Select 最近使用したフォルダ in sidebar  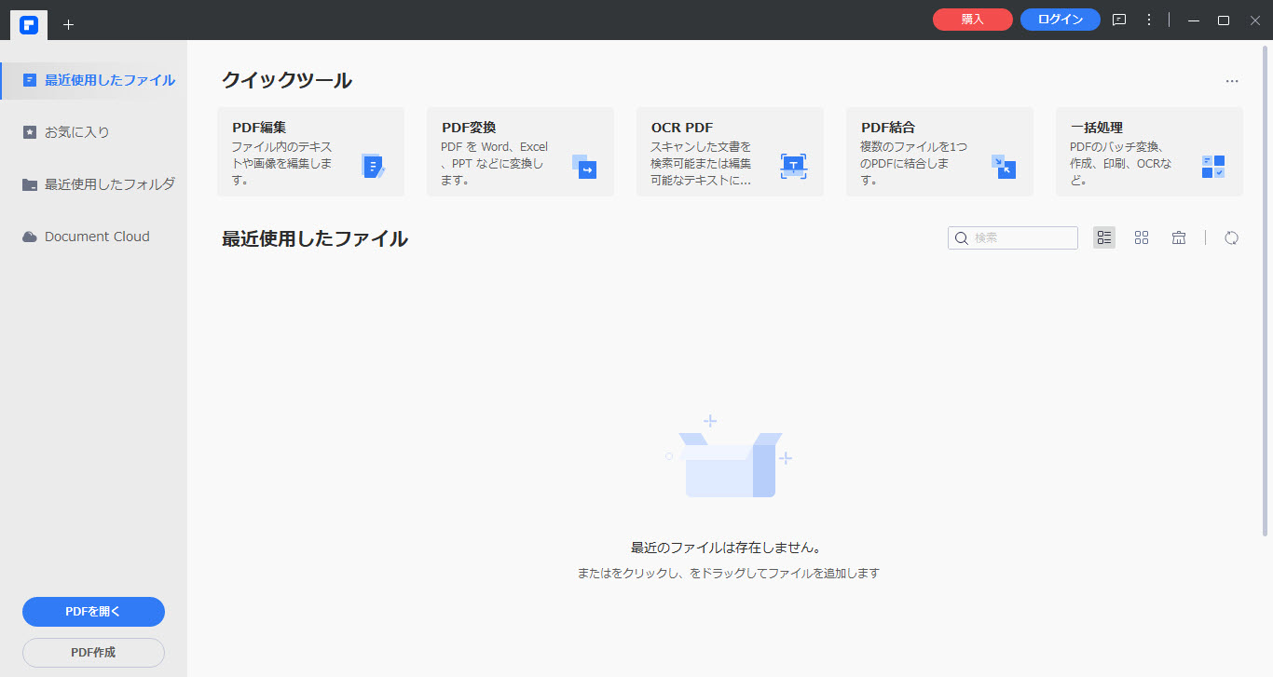click(x=93, y=184)
